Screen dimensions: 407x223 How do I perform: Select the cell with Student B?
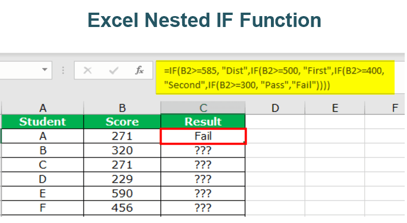(x=43, y=151)
